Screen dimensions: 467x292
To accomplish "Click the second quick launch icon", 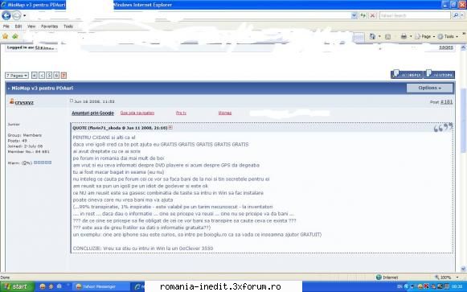I will point(51,286).
